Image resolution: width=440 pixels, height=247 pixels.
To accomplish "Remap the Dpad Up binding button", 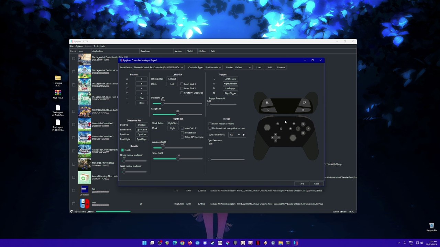I will coord(142,125).
